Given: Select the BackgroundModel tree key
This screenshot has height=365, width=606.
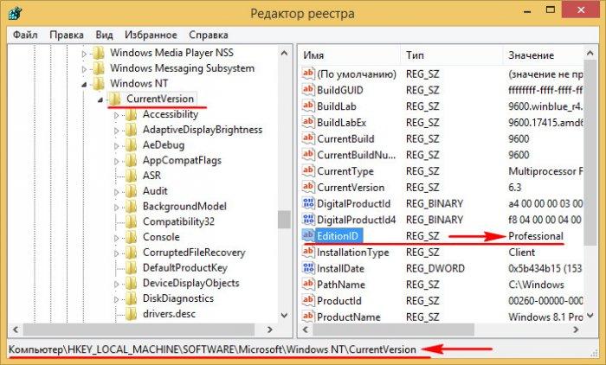Looking at the screenshot, I should (184, 206).
